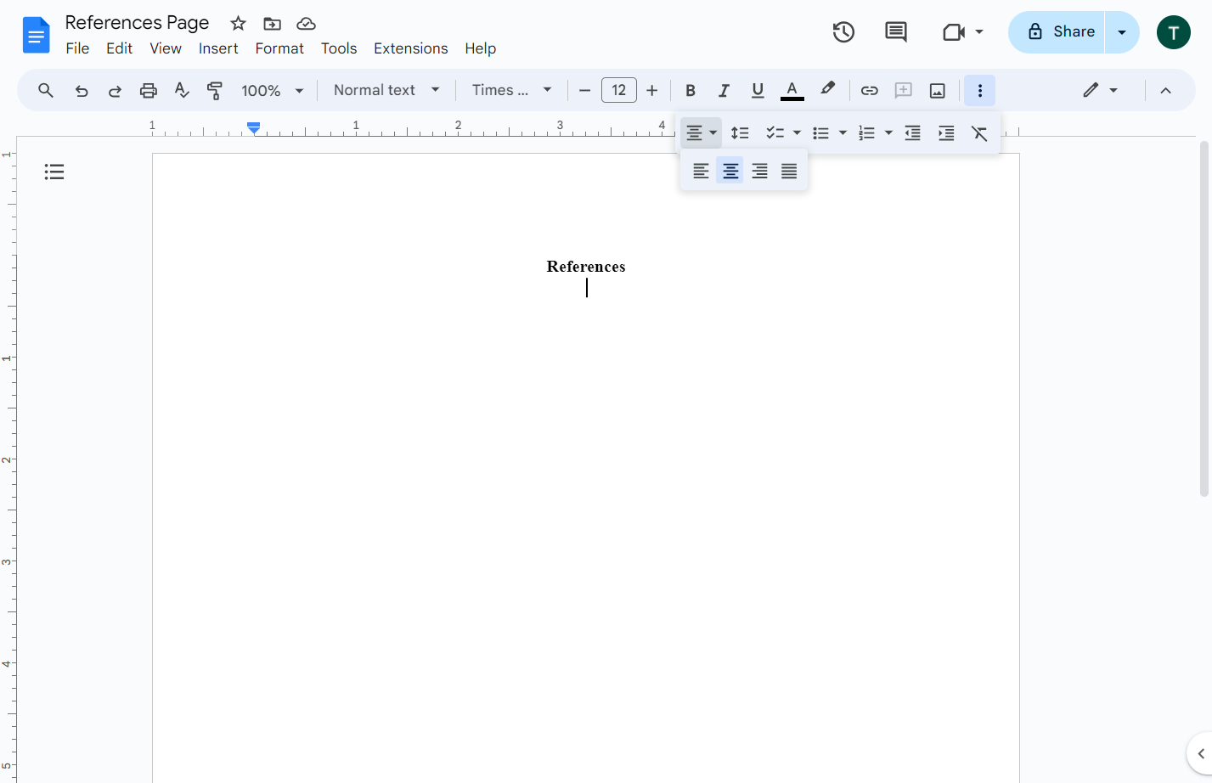Open the text color picker
Viewport: 1212px width, 783px height.
pyautogui.click(x=792, y=90)
